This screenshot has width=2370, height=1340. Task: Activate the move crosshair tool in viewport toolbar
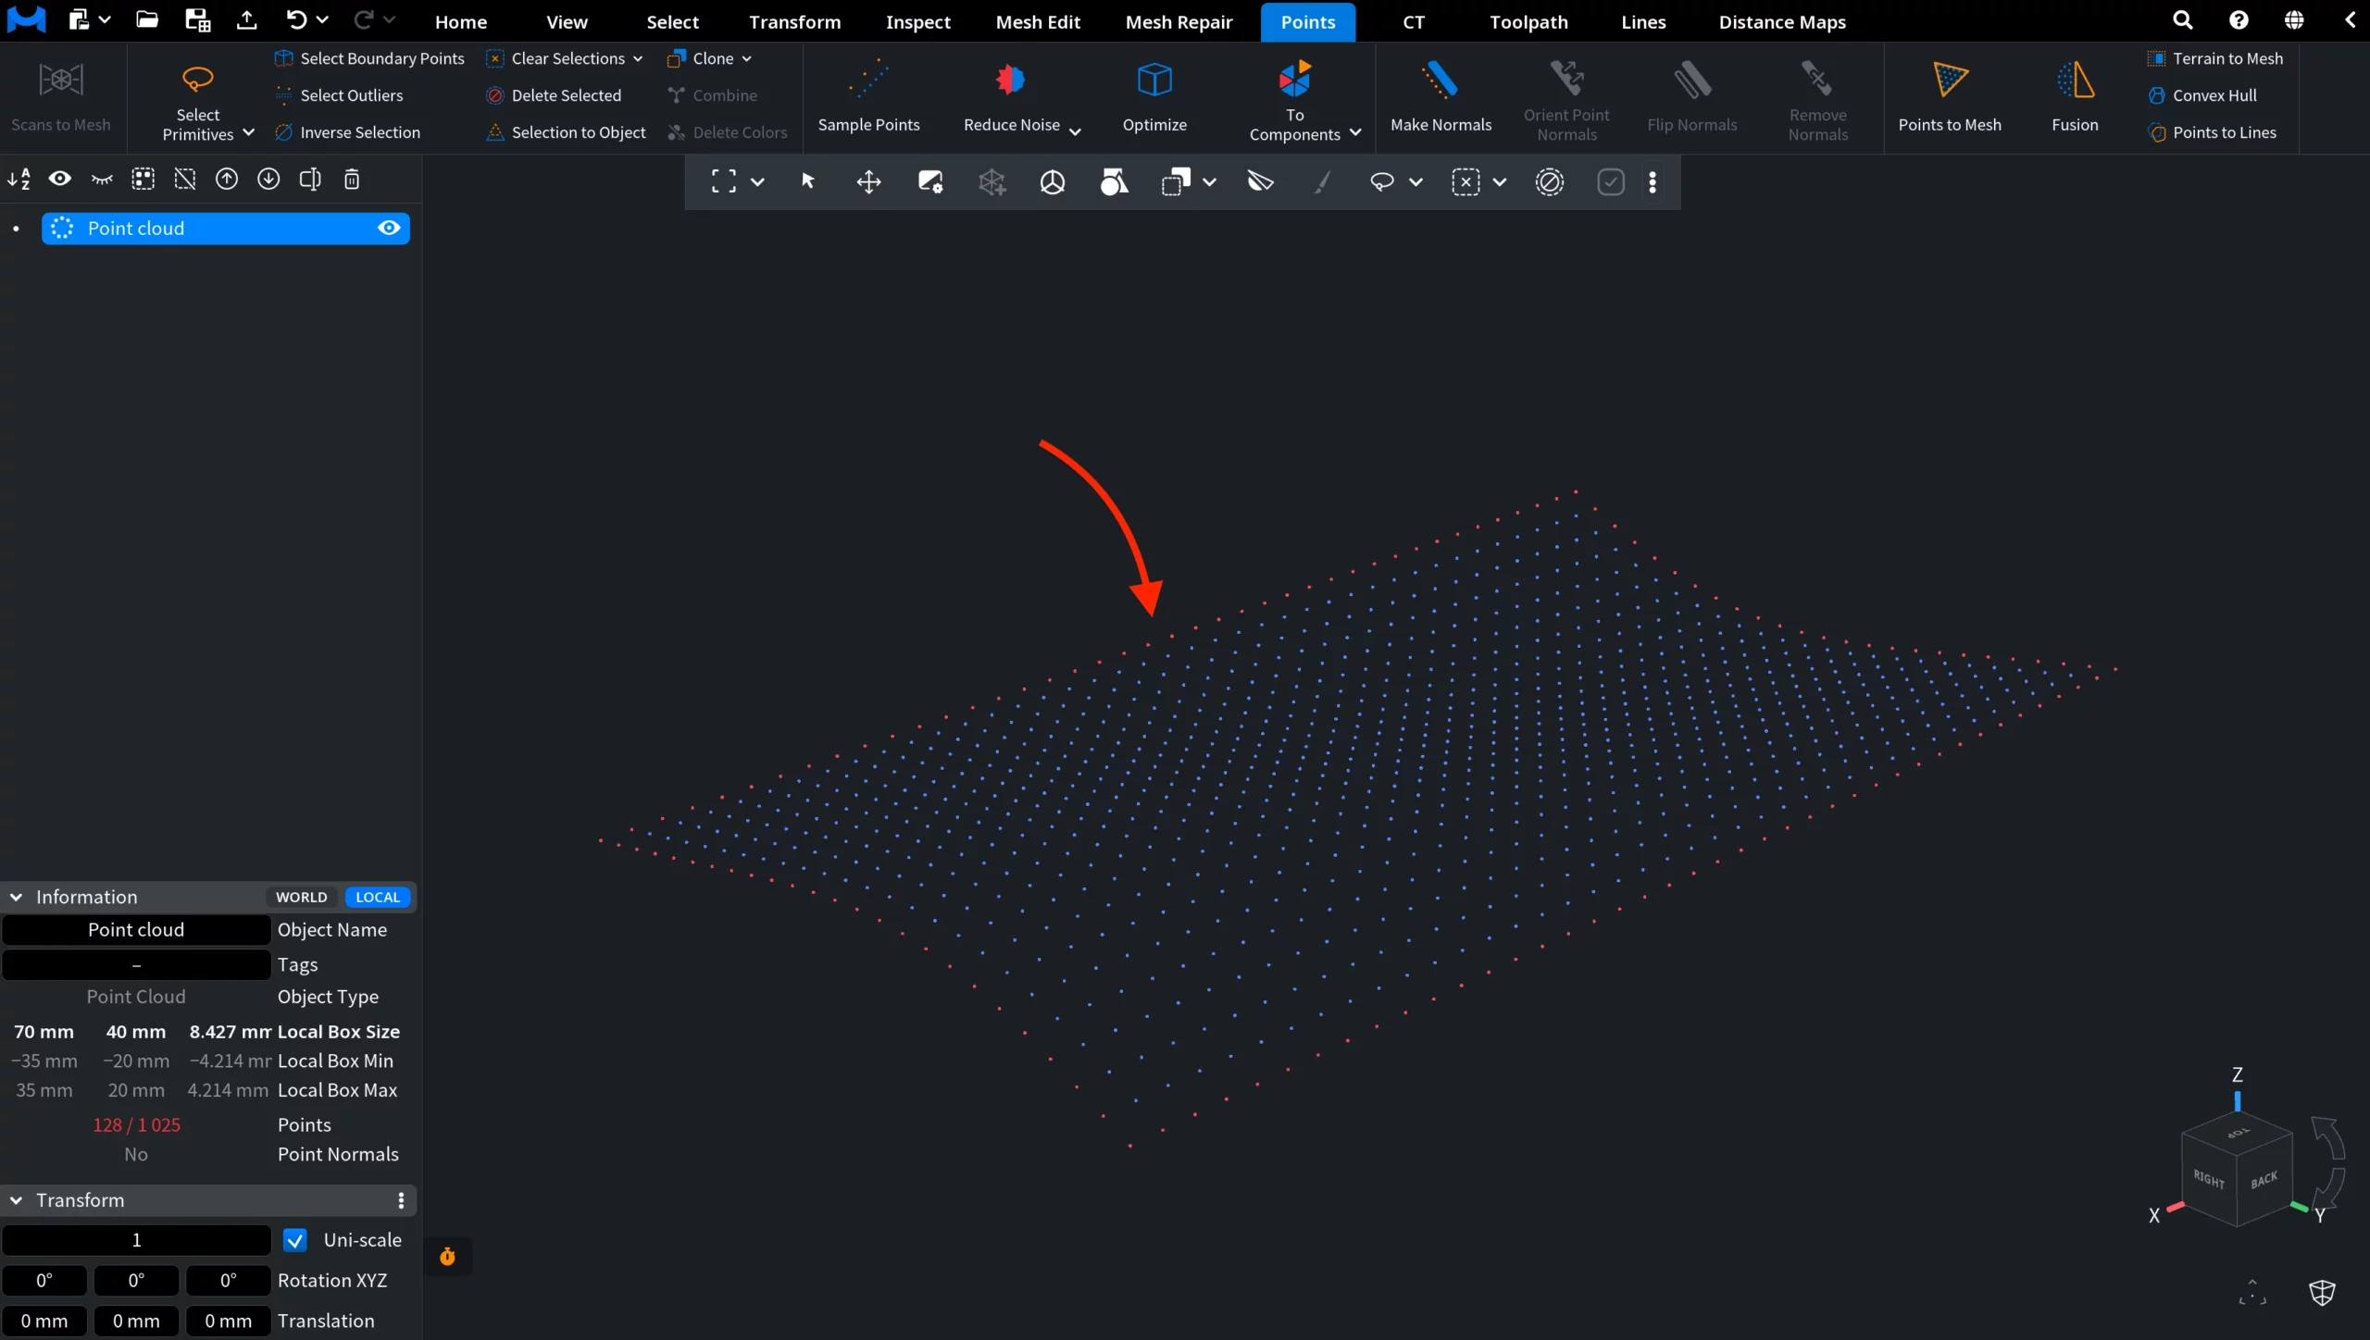(868, 182)
